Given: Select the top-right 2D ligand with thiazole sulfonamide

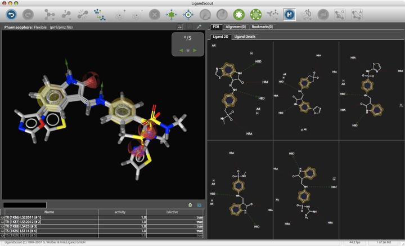Looking at the screenshot, I should point(372,91).
